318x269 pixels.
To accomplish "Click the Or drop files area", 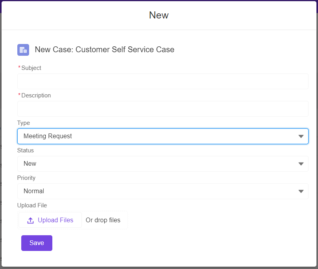I will 104,220.
